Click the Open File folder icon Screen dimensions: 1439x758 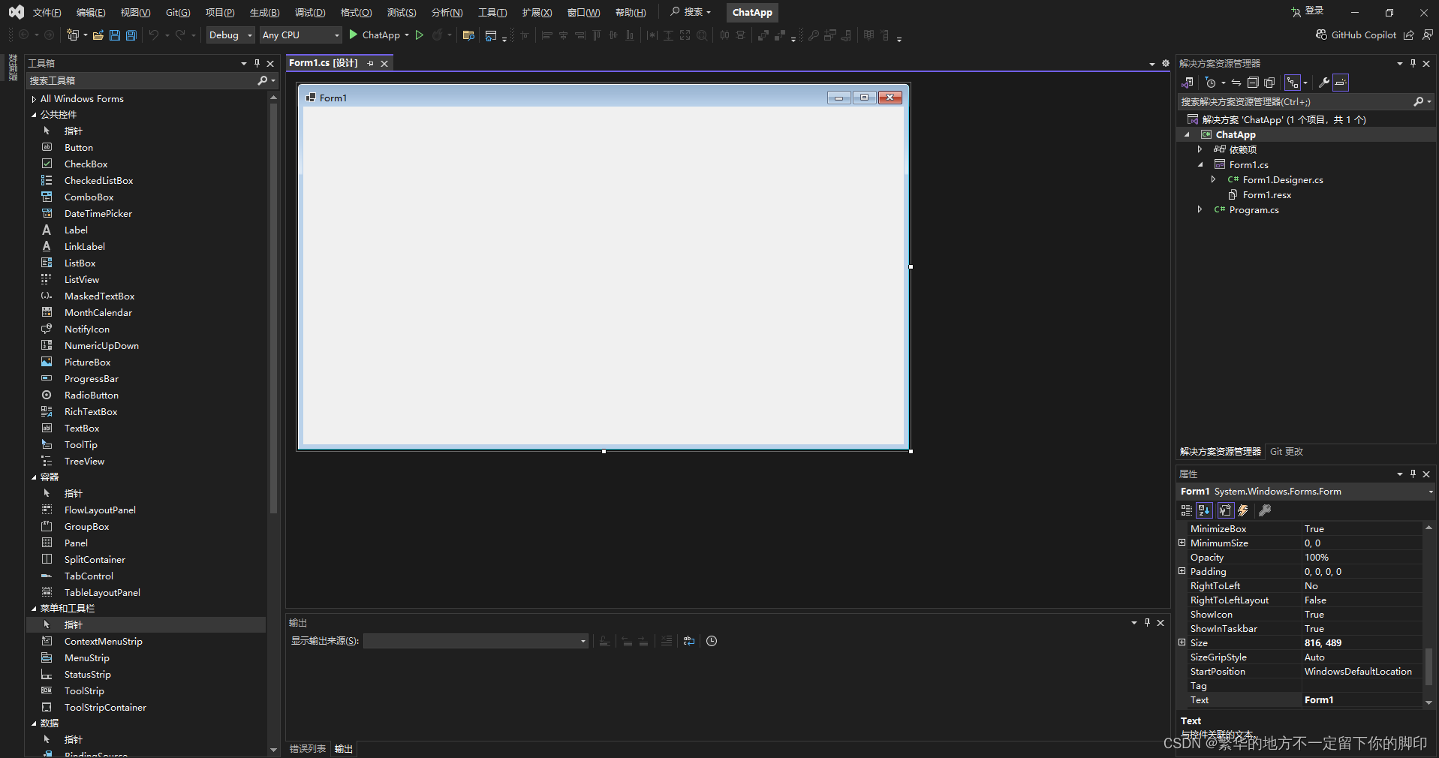(98, 35)
